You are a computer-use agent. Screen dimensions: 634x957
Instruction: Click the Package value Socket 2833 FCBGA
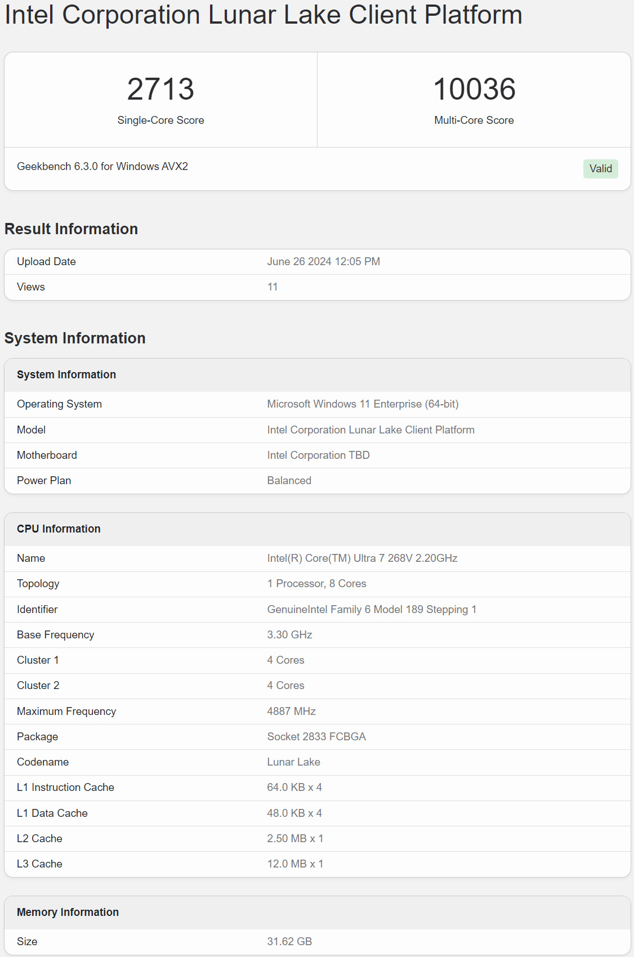click(316, 736)
